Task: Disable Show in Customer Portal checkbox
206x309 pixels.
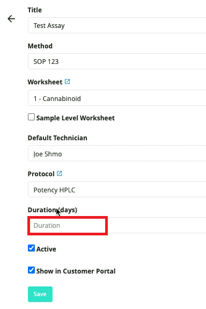Action: click(x=31, y=270)
